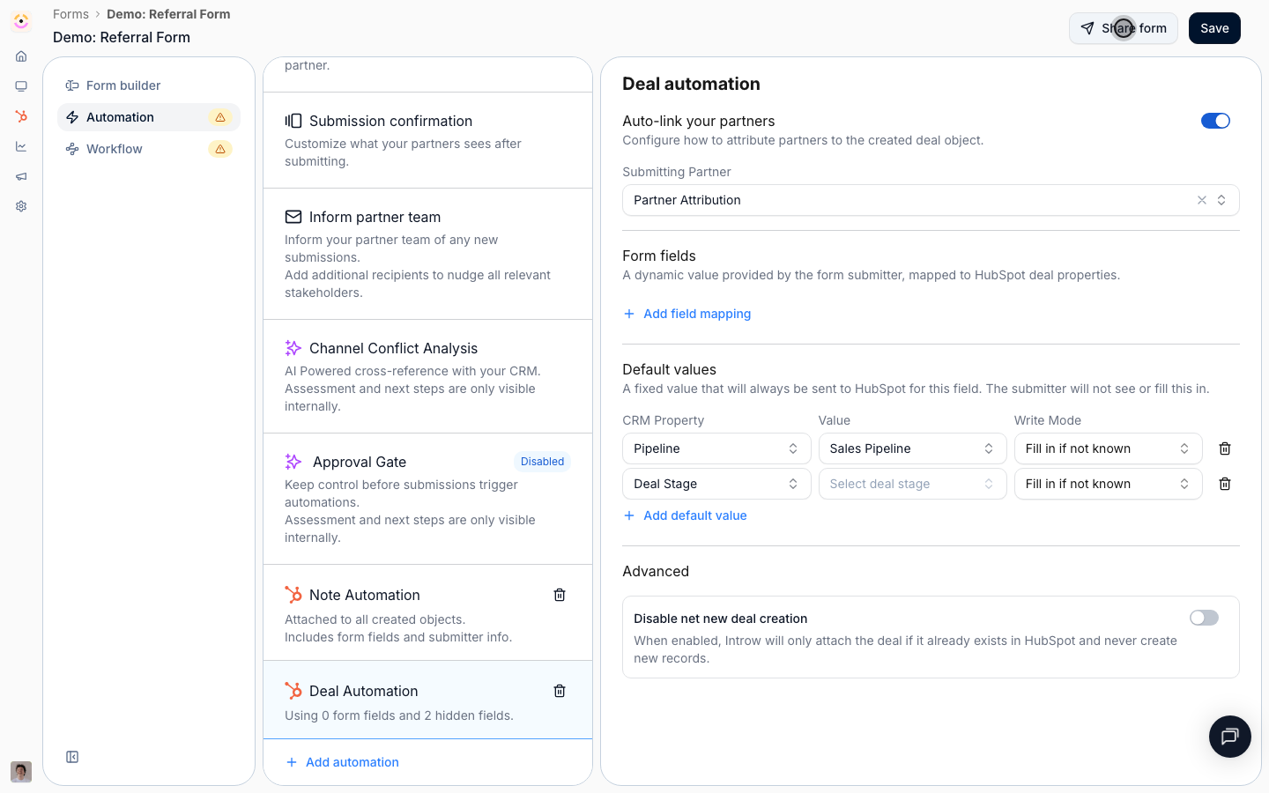Viewport: 1269px width, 793px height.
Task: Open the monitor icon in left sidebar
Action: click(21, 86)
